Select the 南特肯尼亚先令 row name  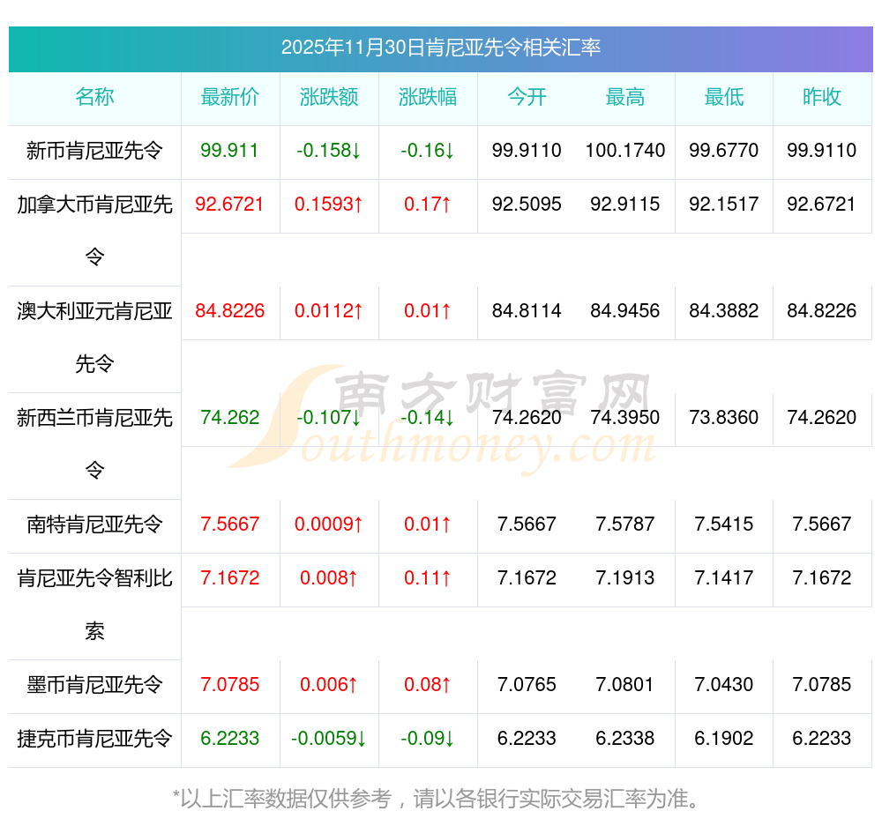tap(94, 525)
